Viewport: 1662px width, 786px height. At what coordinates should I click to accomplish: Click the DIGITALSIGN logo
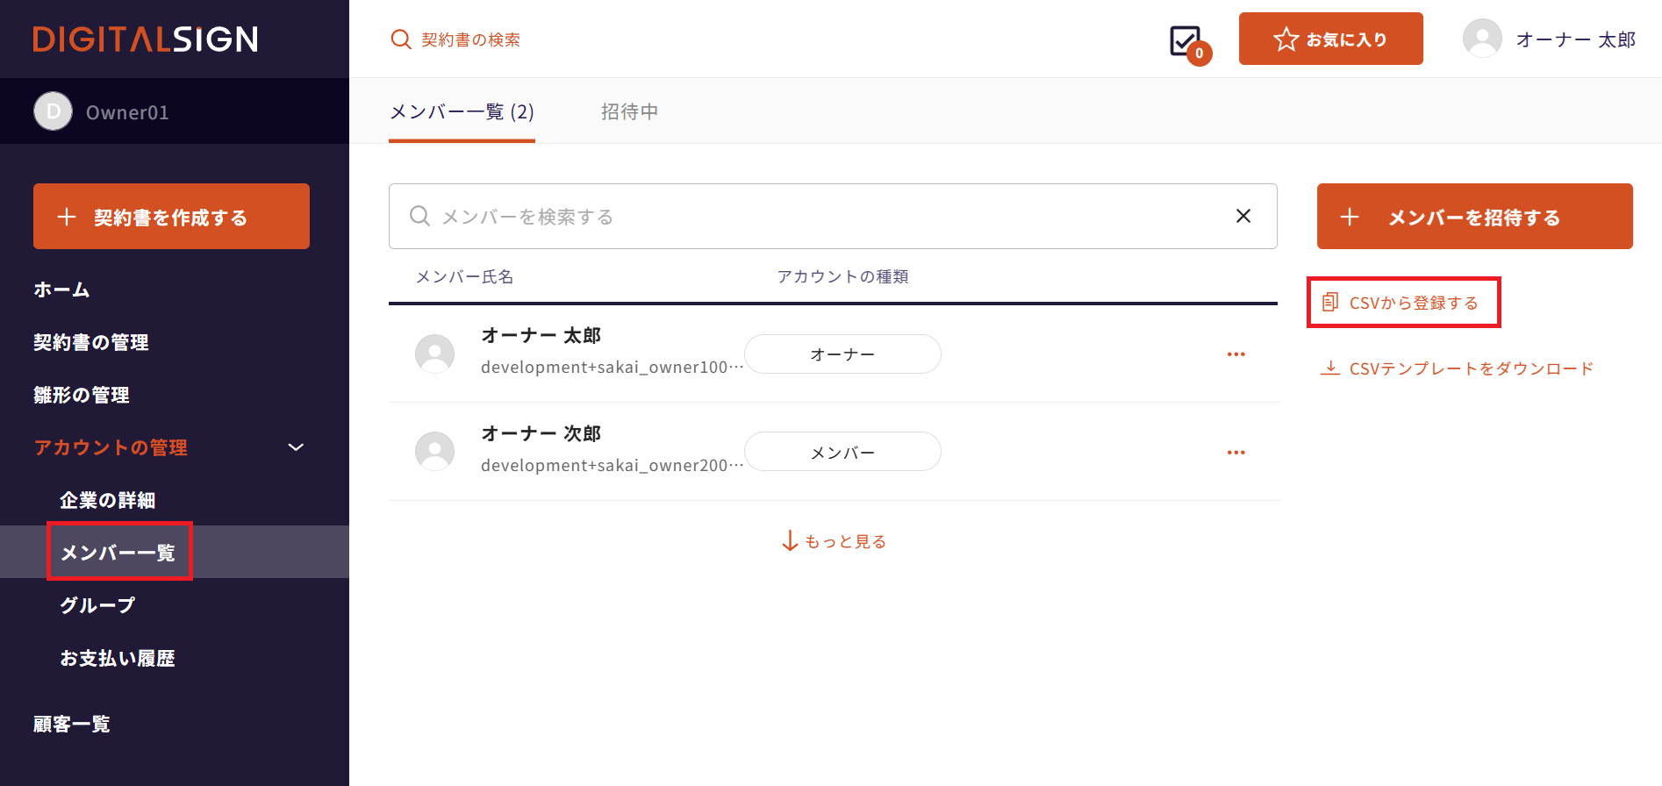[146, 39]
